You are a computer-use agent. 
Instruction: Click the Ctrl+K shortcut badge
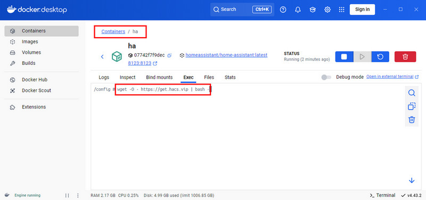coord(262,10)
